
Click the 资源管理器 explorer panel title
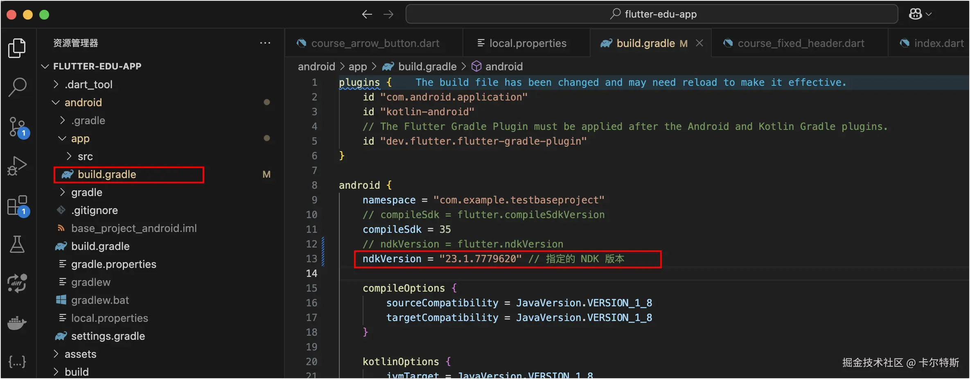pos(76,43)
